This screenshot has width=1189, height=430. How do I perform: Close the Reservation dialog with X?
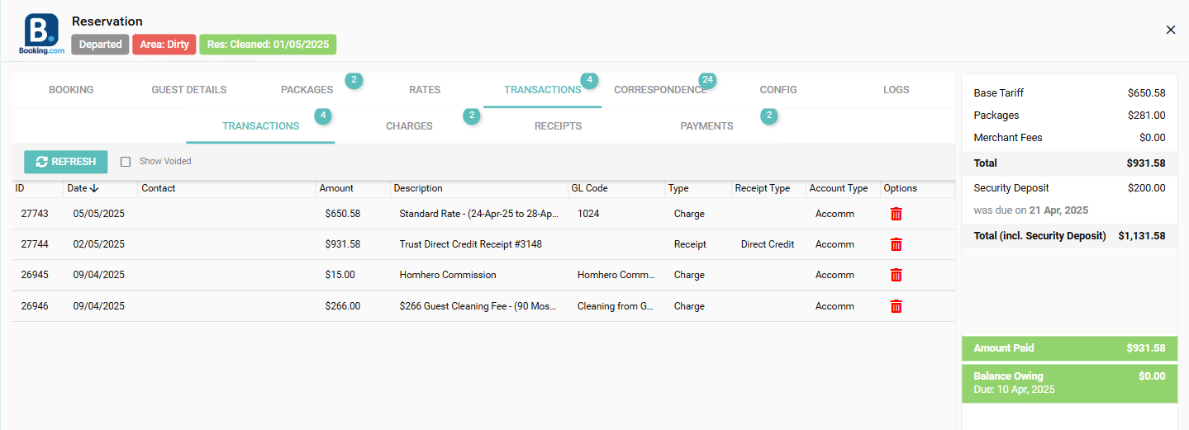[x=1170, y=30]
